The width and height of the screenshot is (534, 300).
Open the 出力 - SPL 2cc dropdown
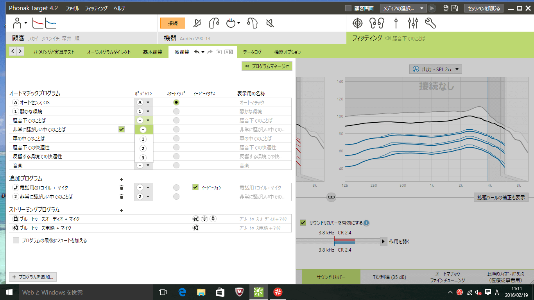pos(435,70)
